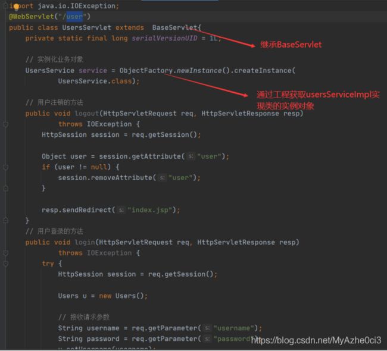
Task: Collapse the import statements fold marker
Action: click(x=5, y=6)
